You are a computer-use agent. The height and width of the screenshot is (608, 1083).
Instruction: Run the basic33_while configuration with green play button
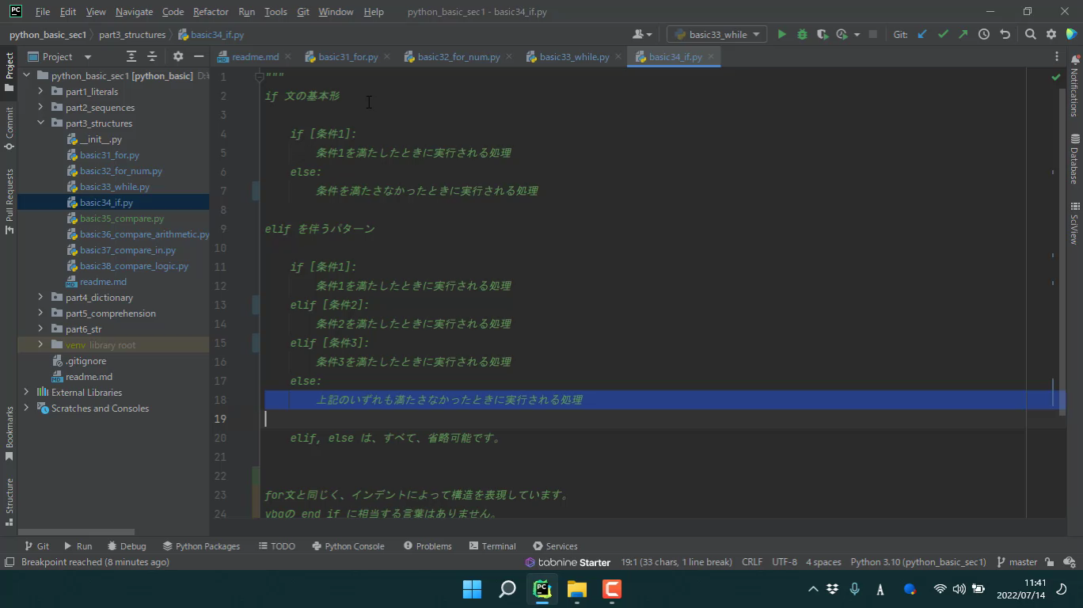point(781,34)
